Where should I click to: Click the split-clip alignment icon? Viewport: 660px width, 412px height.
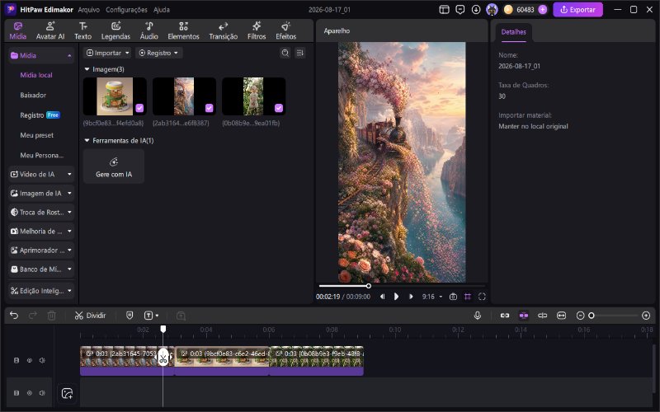click(543, 316)
